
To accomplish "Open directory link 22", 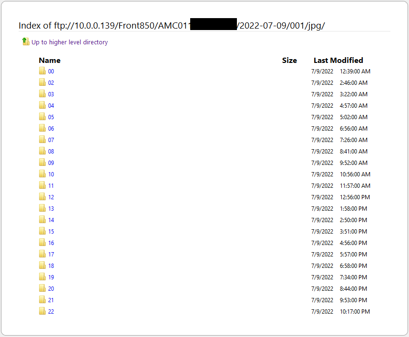I will point(51,313).
